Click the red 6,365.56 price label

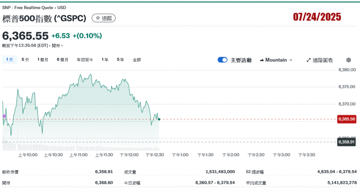coord(346,119)
